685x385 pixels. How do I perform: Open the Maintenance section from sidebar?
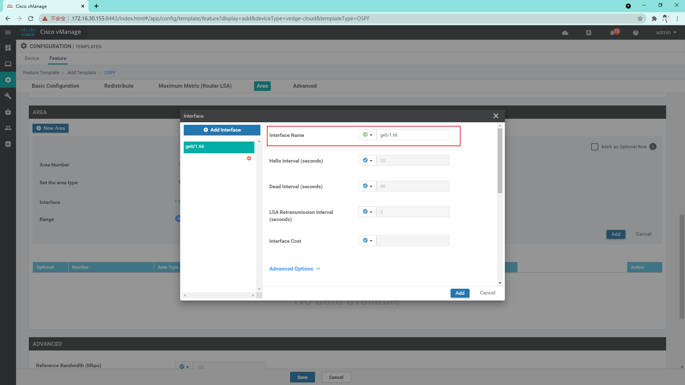click(7, 112)
